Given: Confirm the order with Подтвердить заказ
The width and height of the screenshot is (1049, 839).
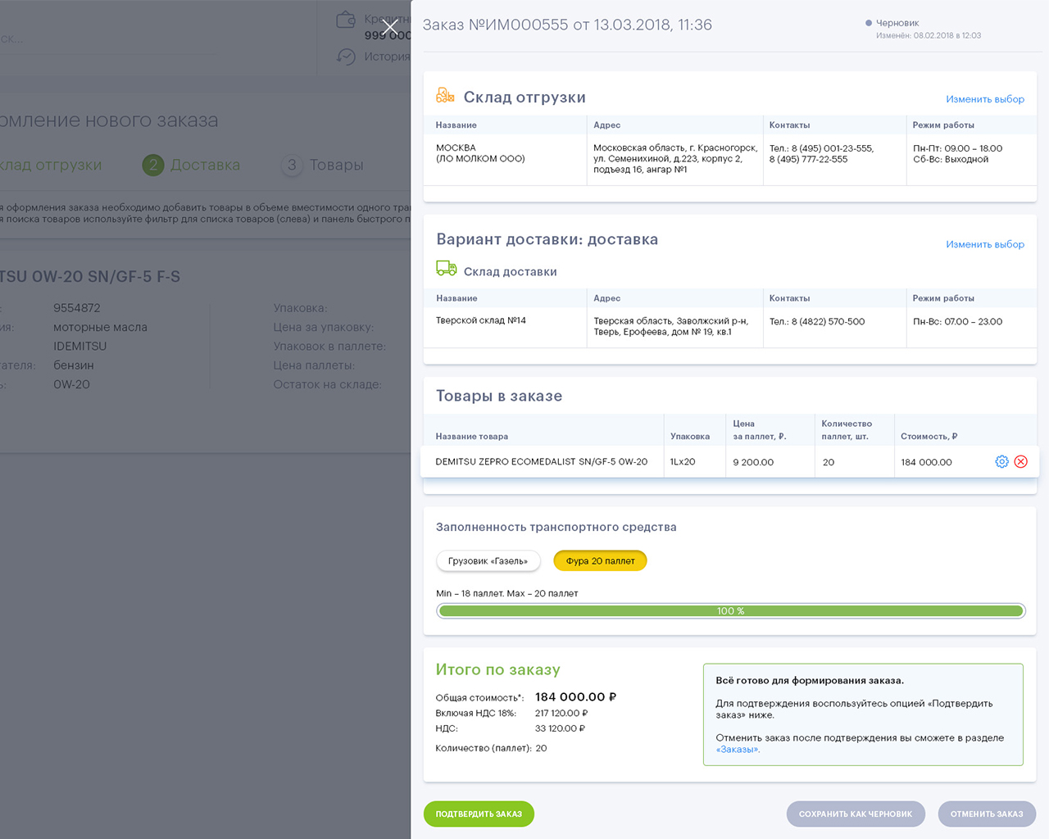Looking at the screenshot, I should [479, 814].
